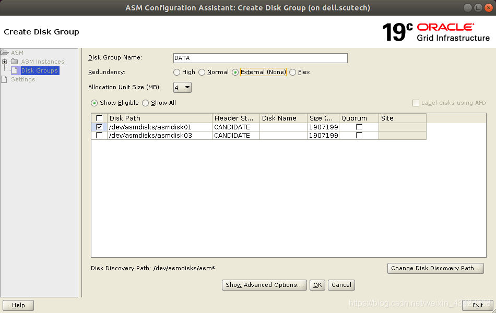Confirm with the OK button
Viewport: 496px width, 313px height.
[317, 285]
